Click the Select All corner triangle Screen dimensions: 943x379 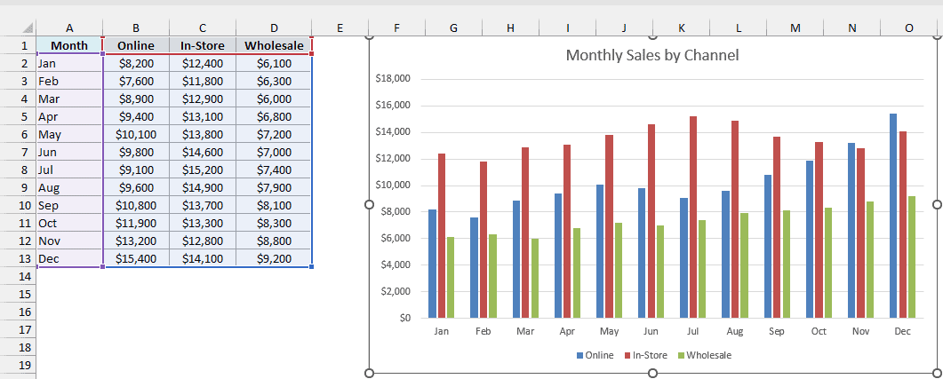click(27, 28)
